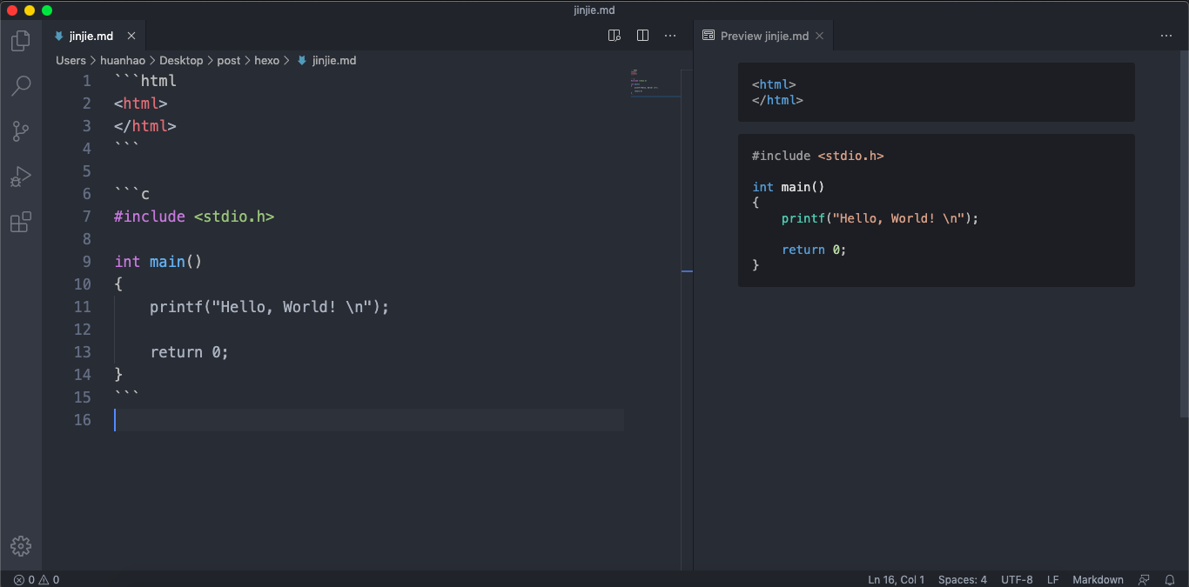Viewport: 1189px width, 587px height.
Task: Close the jinjie.md editor tab
Action: pos(131,36)
